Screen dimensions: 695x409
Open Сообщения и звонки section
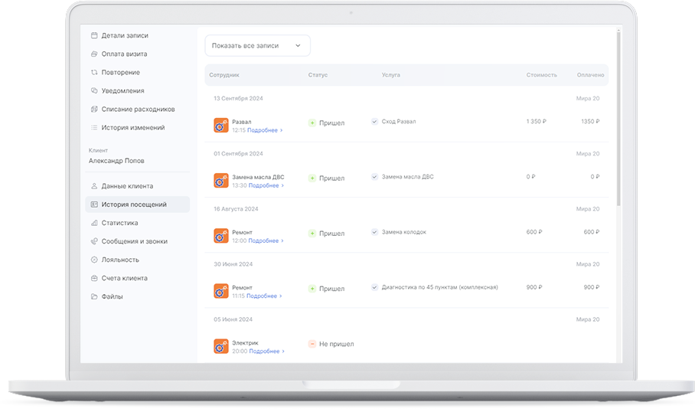pos(138,241)
